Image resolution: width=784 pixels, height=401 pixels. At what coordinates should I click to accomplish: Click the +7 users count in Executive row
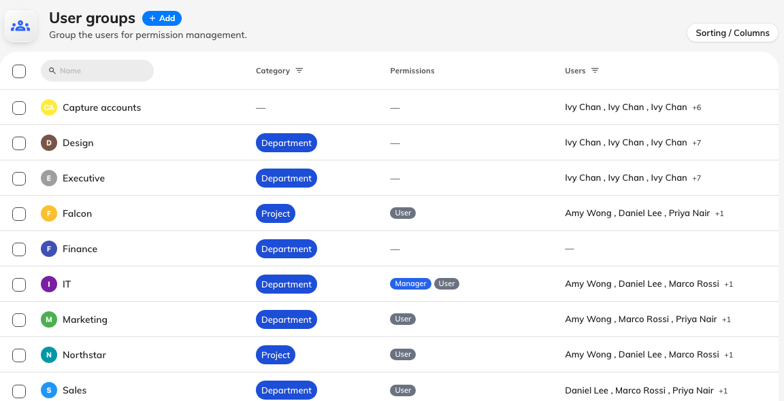pyautogui.click(x=696, y=178)
